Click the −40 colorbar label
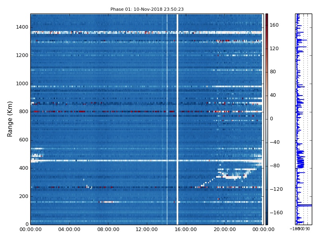319x239 pixels. click(x=274, y=142)
